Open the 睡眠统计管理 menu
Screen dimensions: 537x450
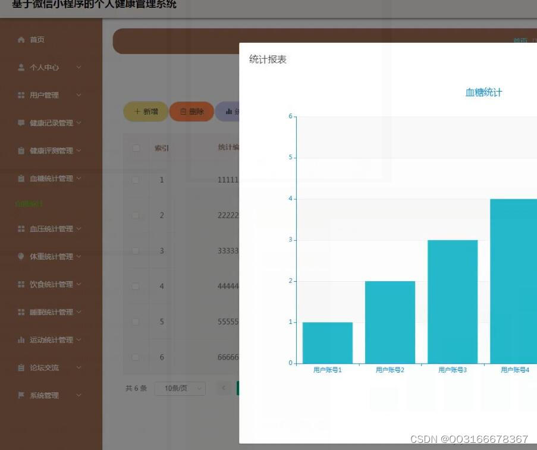pyautogui.click(x=51, y=312)
